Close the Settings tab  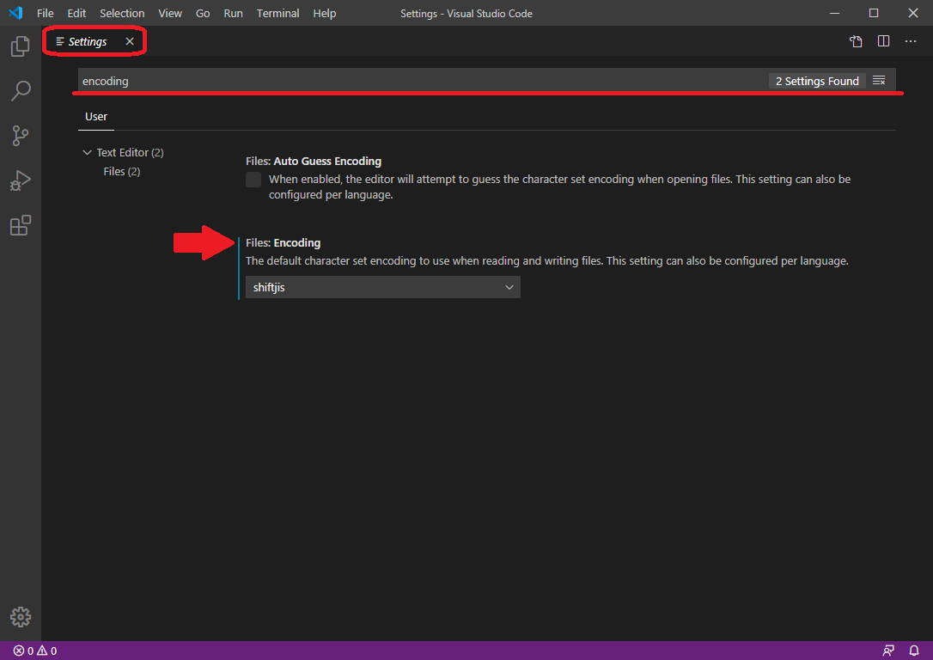[130, 41]
